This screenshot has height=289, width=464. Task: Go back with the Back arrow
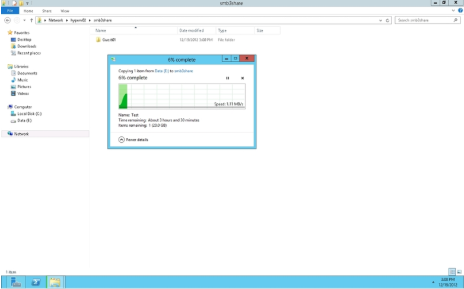[8, 20]
